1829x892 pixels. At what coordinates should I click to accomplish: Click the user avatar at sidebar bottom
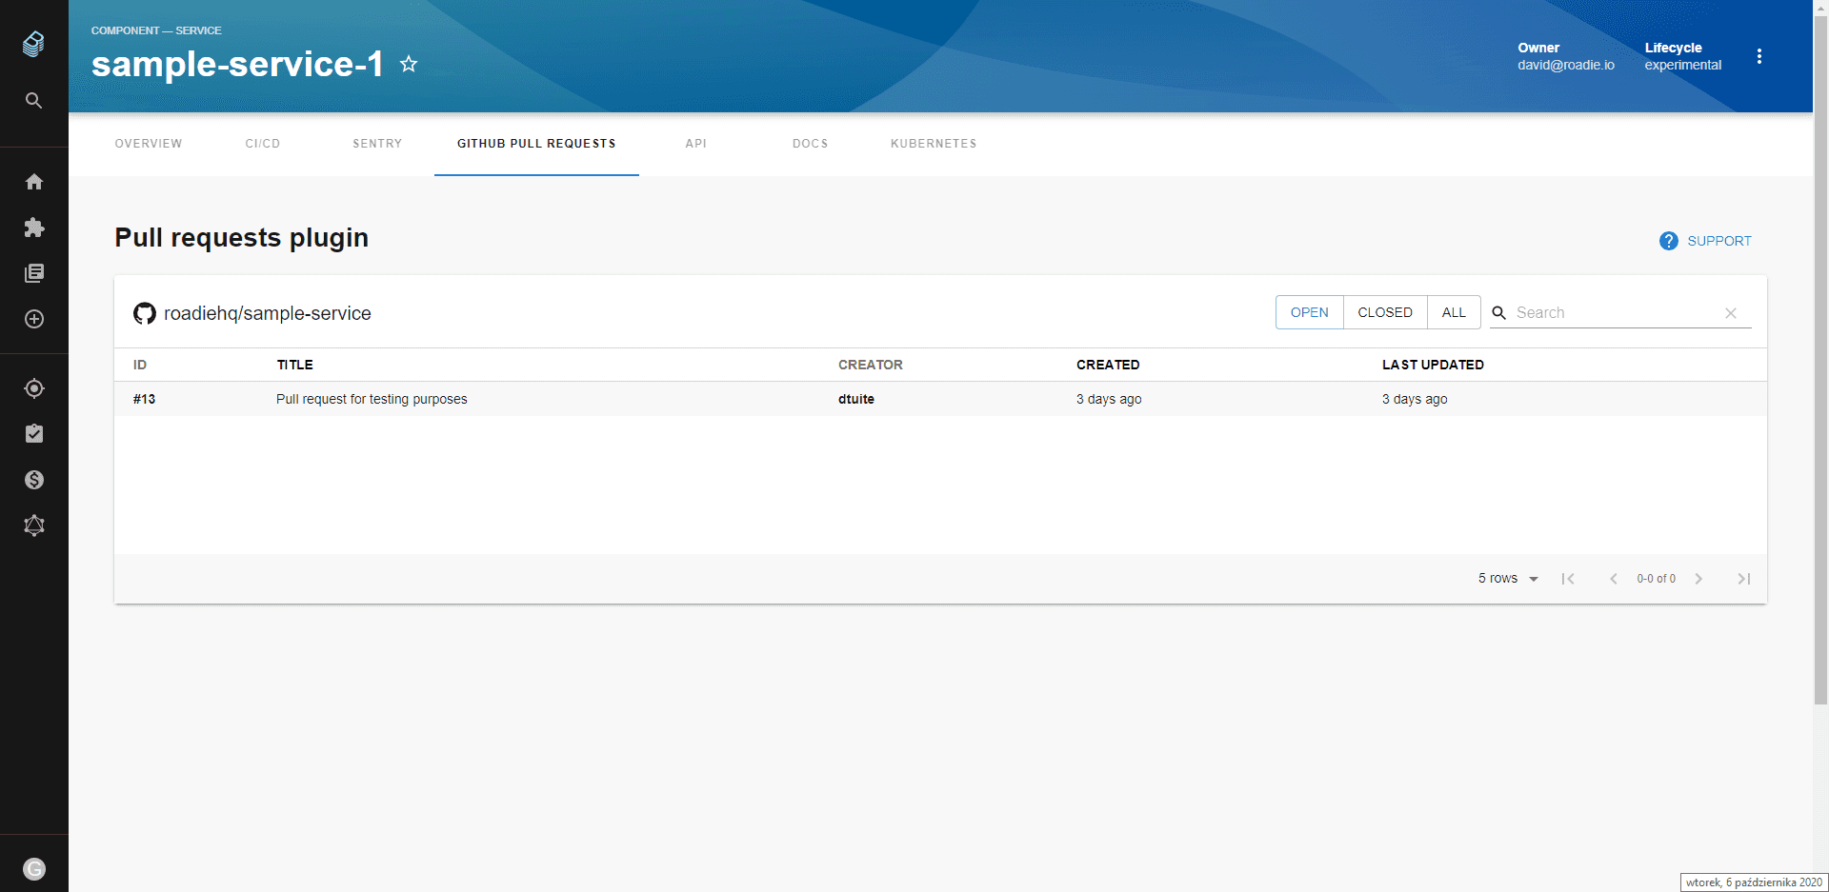point(34,869)
